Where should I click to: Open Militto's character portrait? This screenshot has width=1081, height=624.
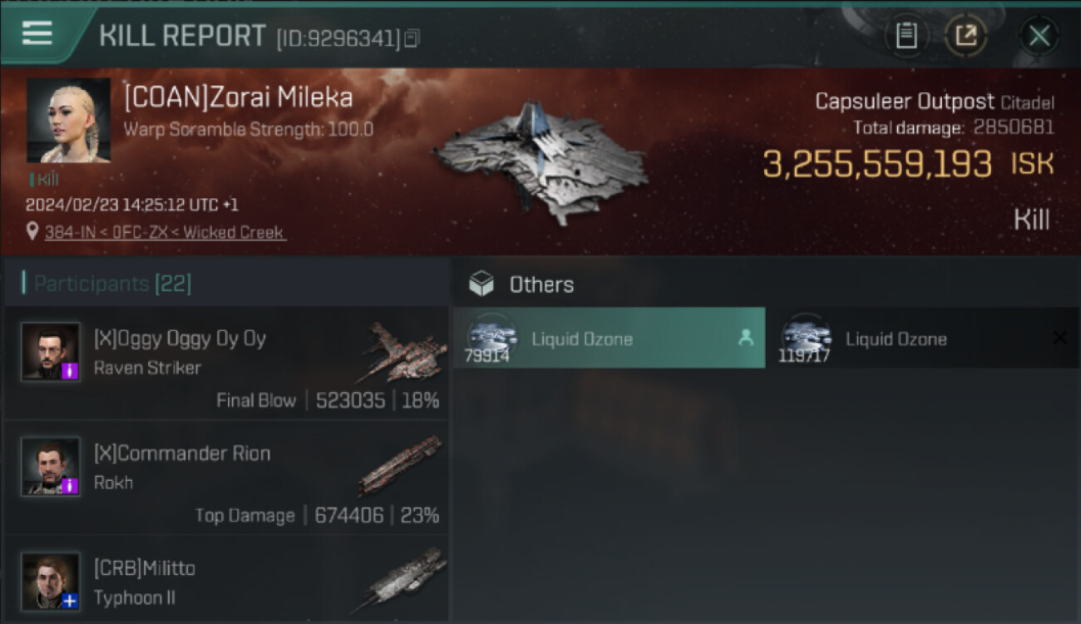point(51,582)
